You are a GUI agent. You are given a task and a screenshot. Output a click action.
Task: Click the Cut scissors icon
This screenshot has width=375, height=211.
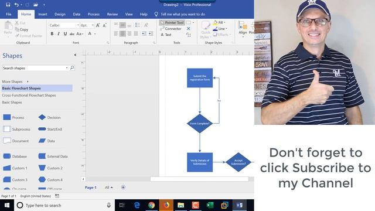tap(17, 23)
